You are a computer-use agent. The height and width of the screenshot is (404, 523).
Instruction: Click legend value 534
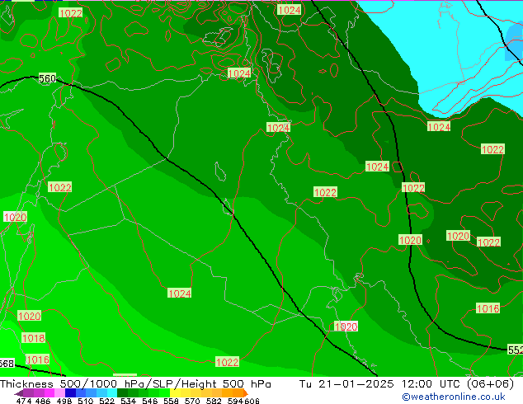point(129,401)
